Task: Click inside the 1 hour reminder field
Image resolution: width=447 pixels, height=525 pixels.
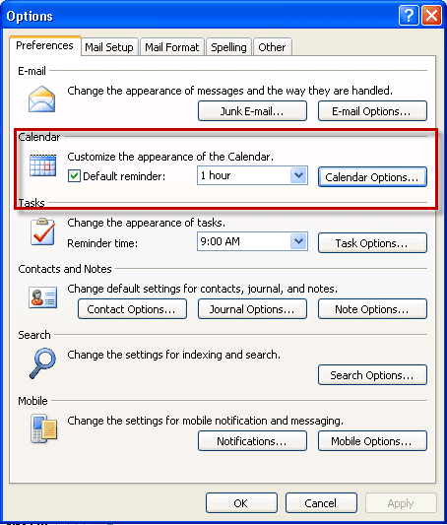Action: [244, 175]
